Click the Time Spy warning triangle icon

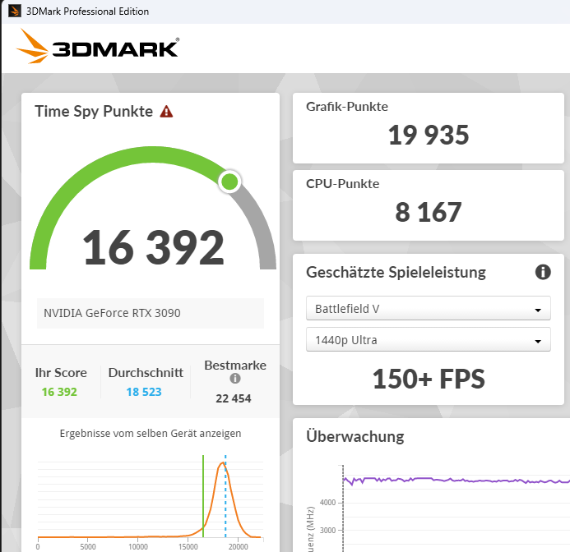coord(166,112)
